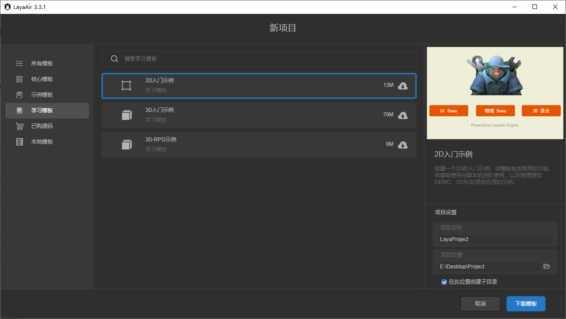
Task: Click the template preview image thumbnail
Action: [x=495, y=93]
